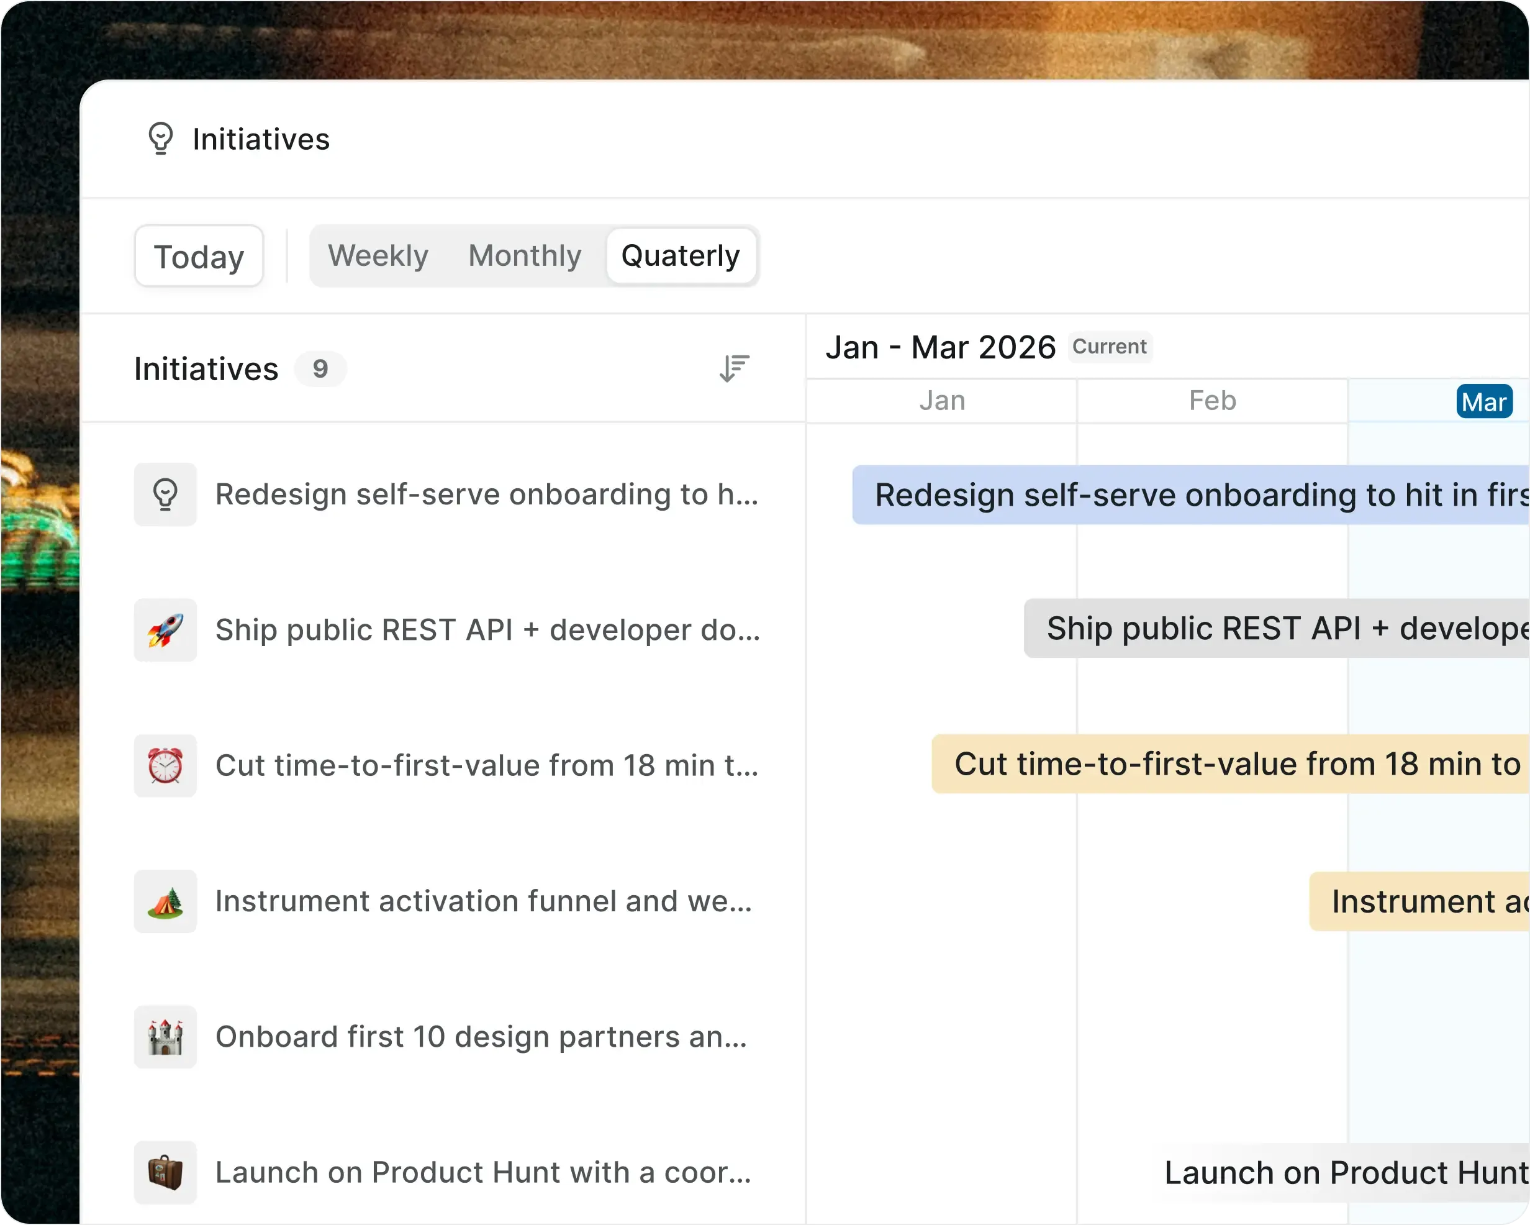This screenshot has height=1225, width=1530.
Task: Jump to Today on the timeline
Action: [x=199, y=257]
